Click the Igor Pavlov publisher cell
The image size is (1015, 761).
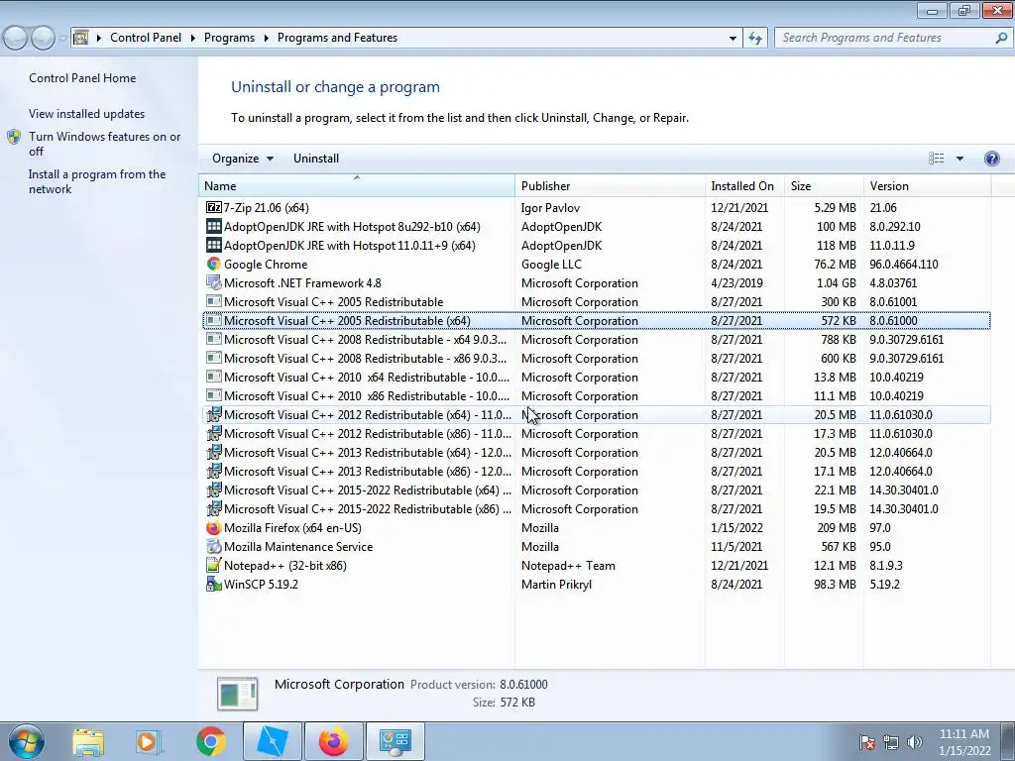550,208
